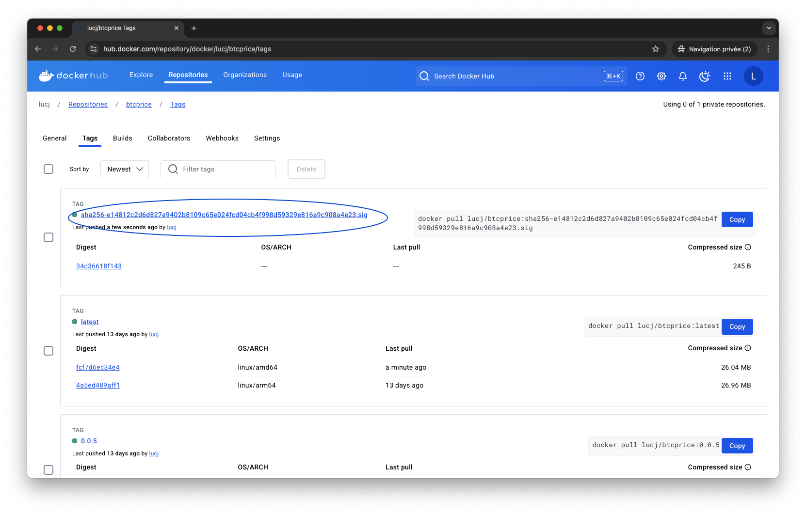Click inside the Filter tags field
The height and width of the screenshot is (514, 806).
coord(218,169)
